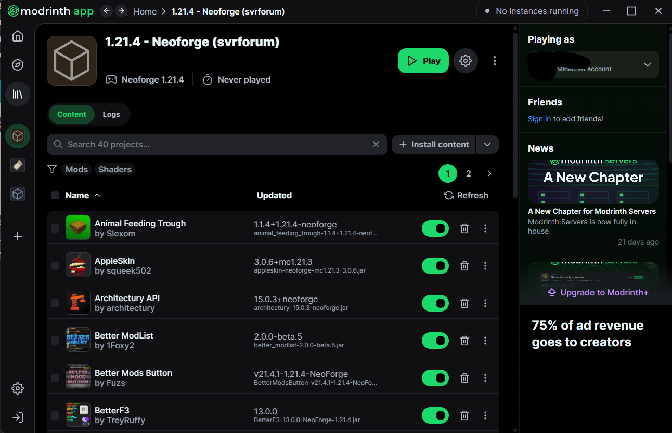
Task: Click the A New Chapter news thumbnail
Action: point(593,181)
